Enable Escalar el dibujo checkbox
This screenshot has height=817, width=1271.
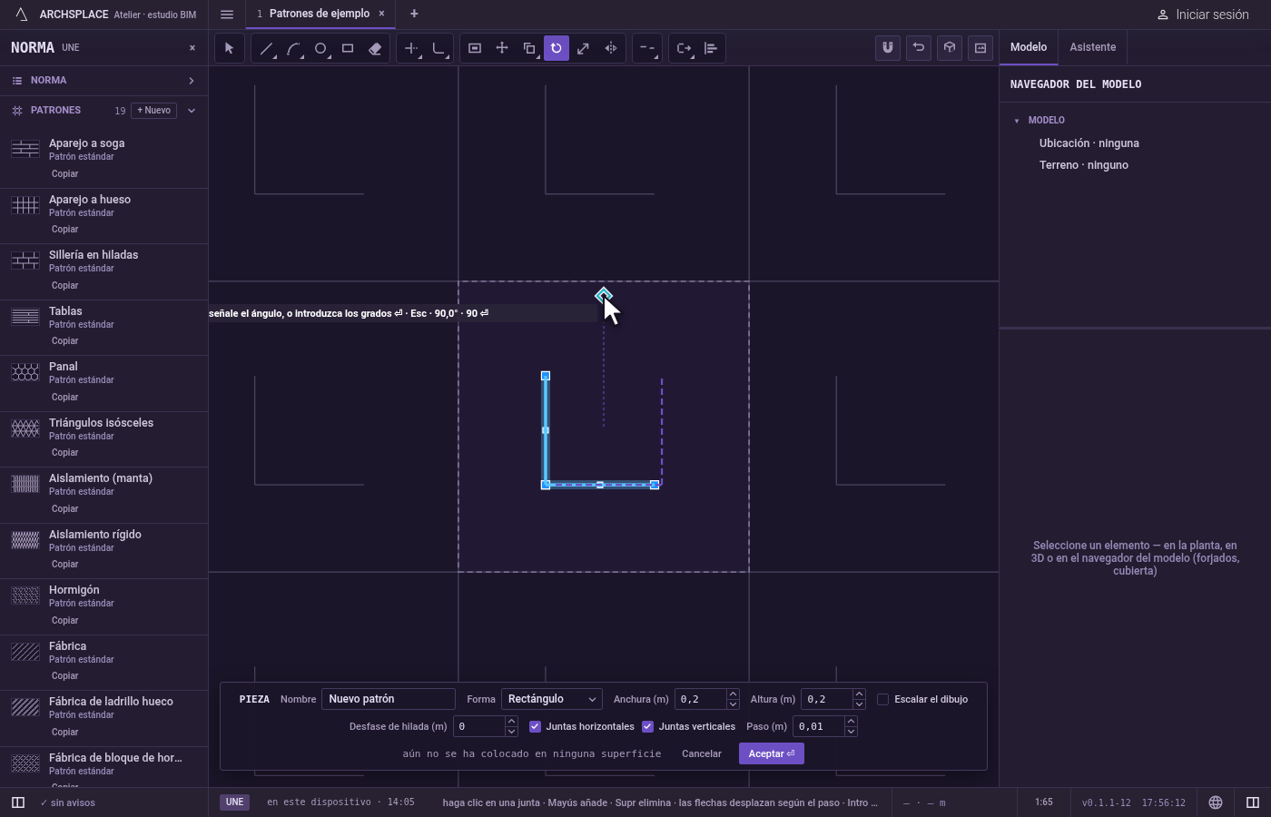point(882,699)
